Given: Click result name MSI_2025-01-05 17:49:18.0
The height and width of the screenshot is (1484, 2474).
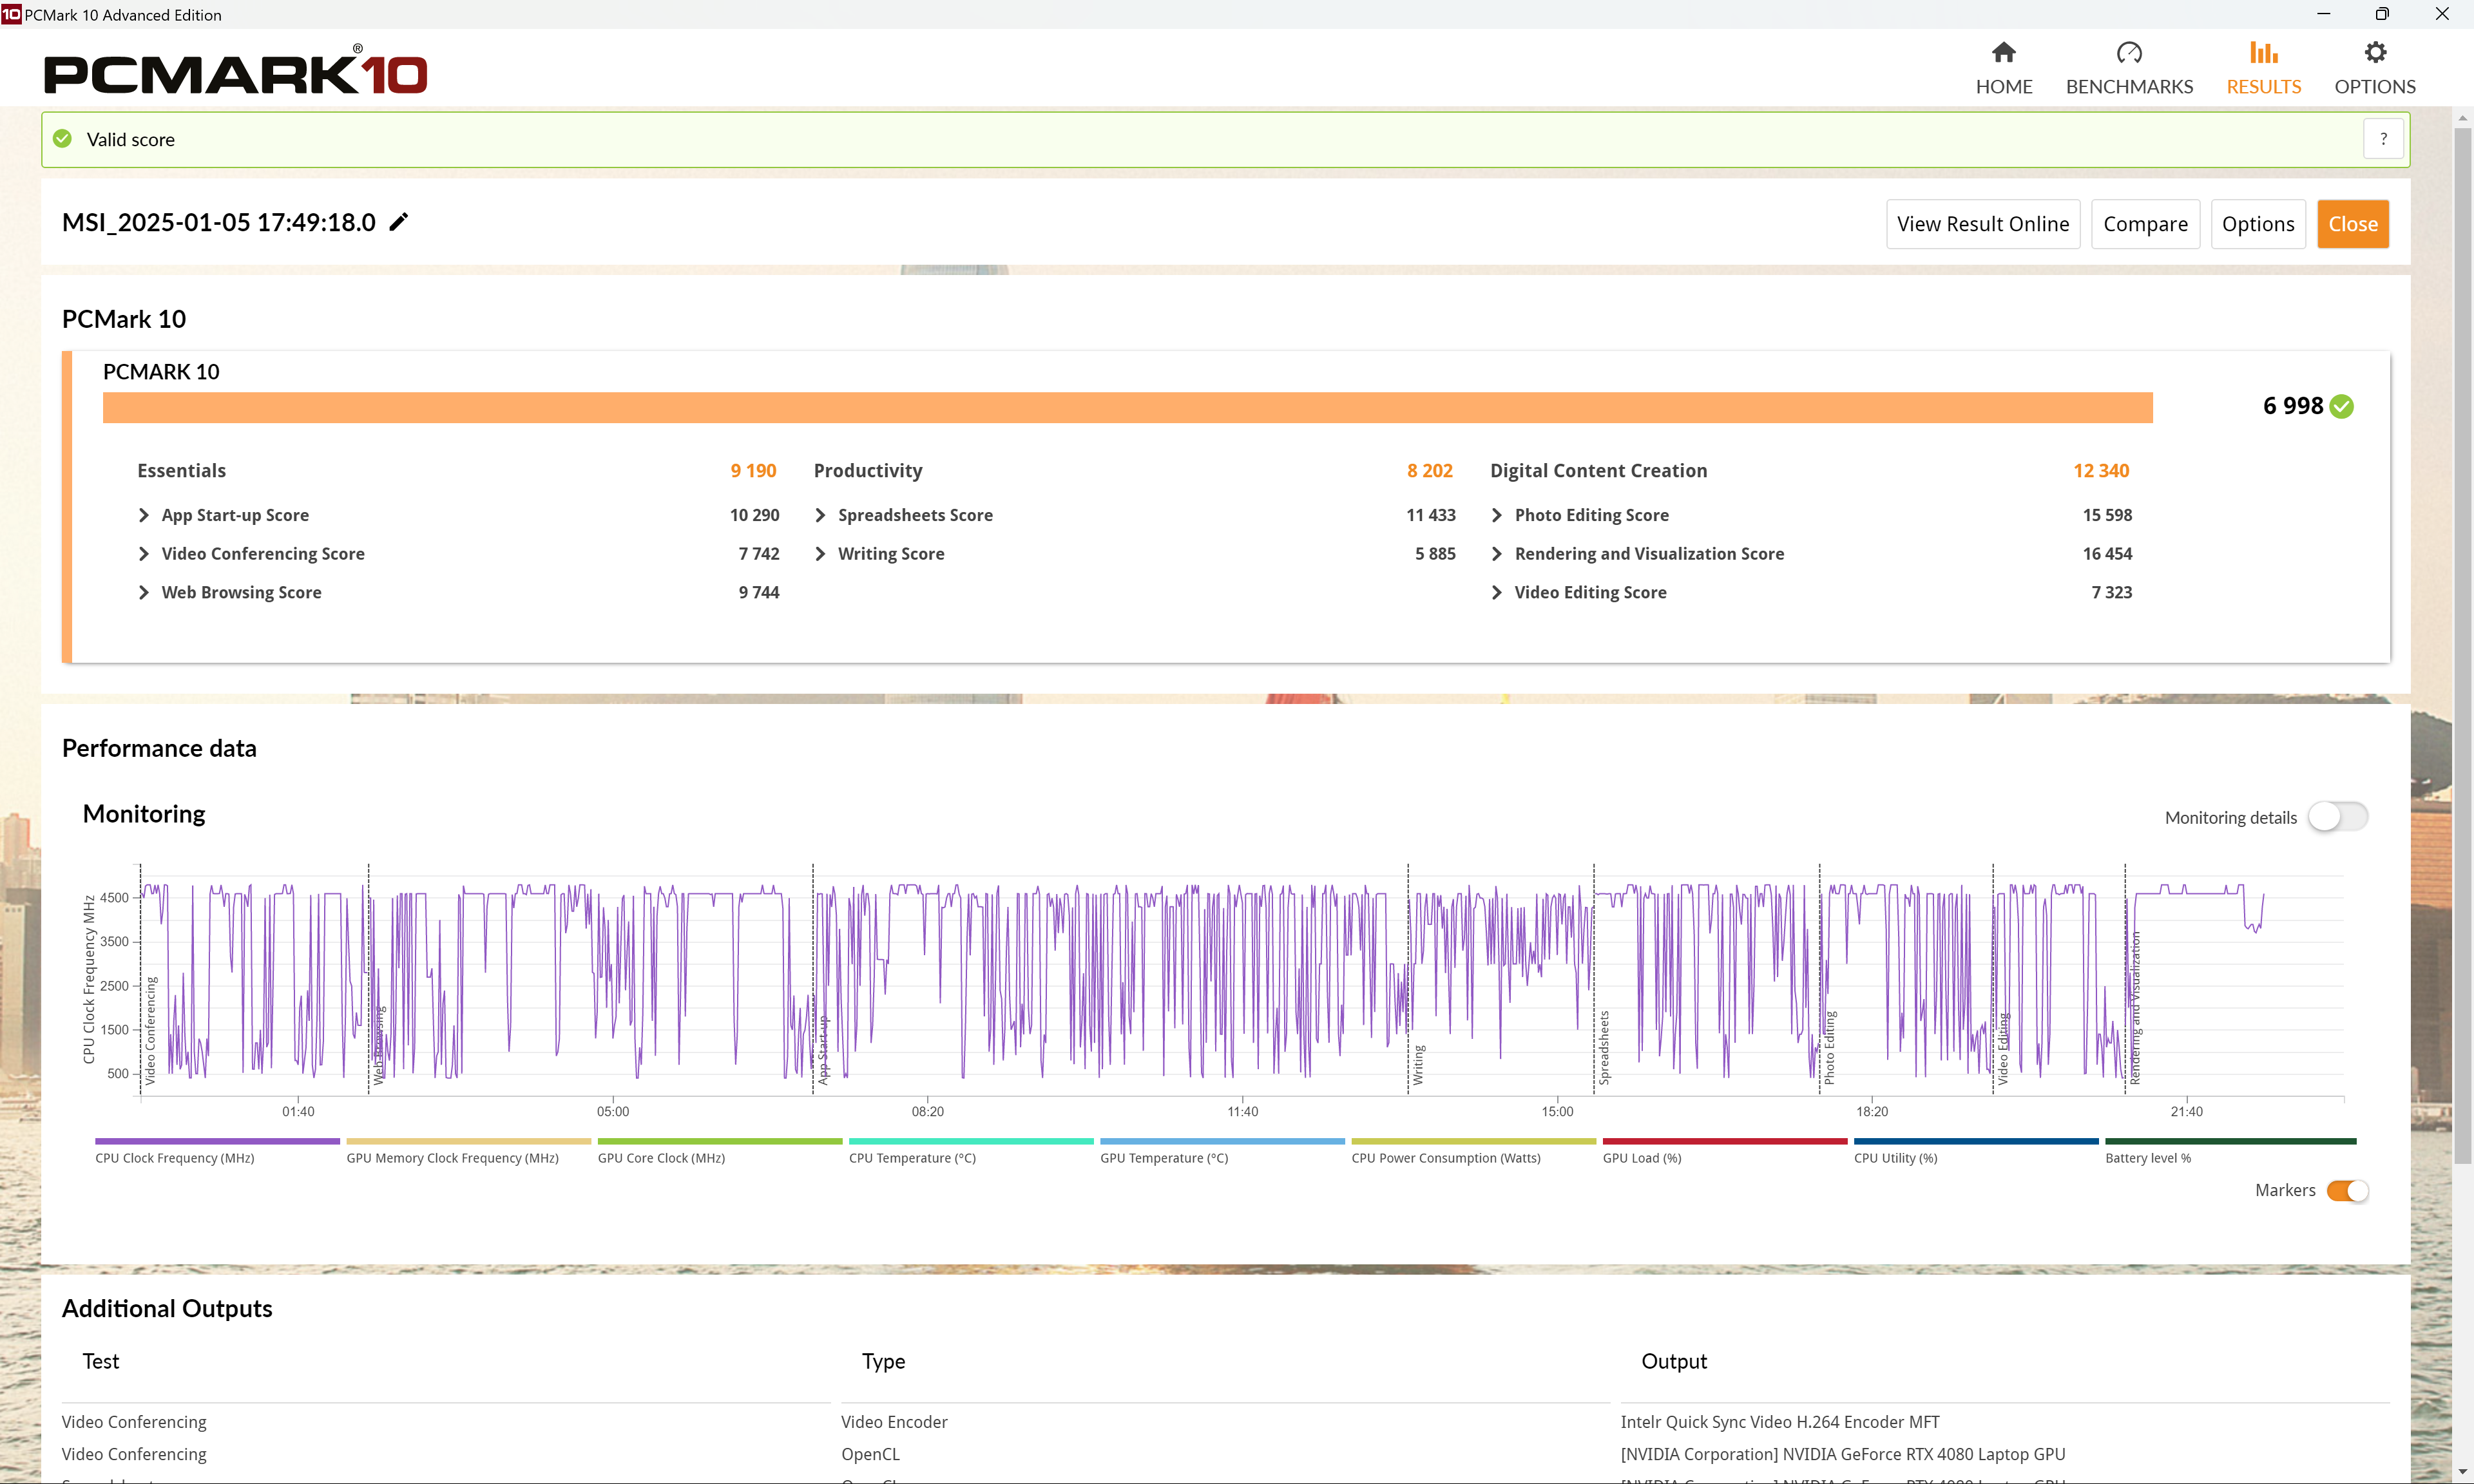Looking at the screenshot, I should (219, 222).
